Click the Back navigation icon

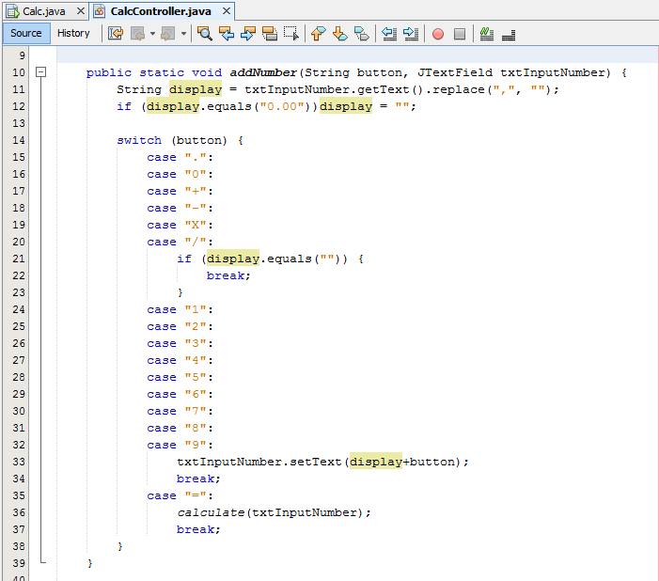point(138,33)
